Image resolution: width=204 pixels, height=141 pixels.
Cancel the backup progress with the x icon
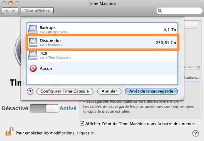click(198, 68)
